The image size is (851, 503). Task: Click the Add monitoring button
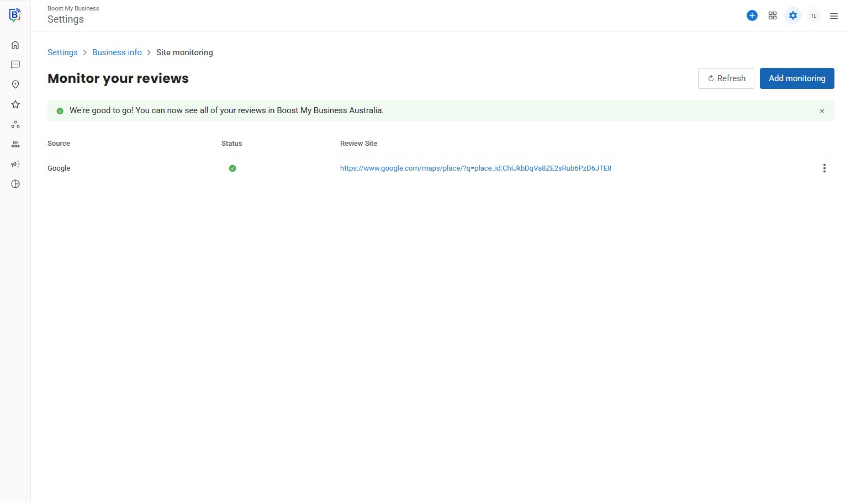pos(796,78)
